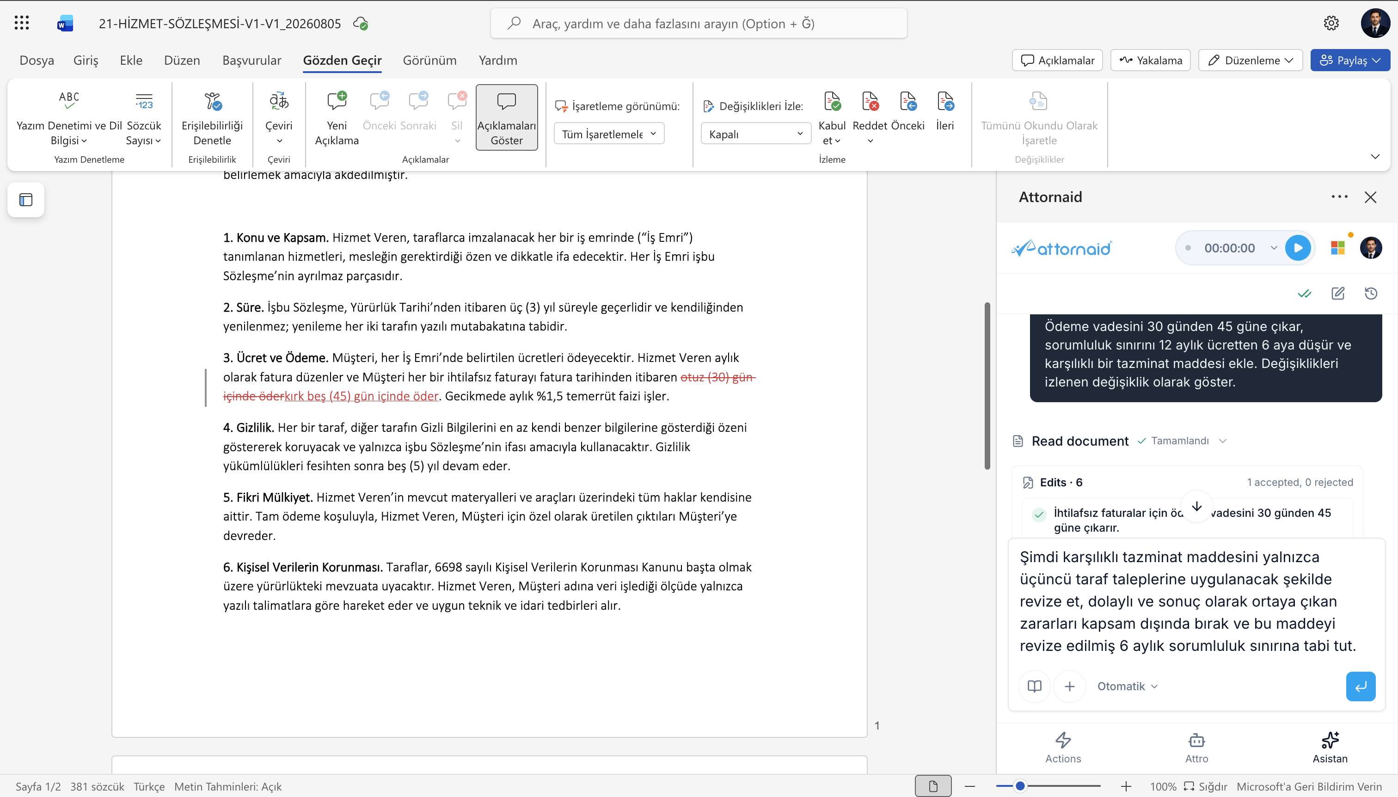Open Değişiklikleri İzle Kapalı dropdown
The height and width of the screenshot is (797, 1398).
pos(756,134)
